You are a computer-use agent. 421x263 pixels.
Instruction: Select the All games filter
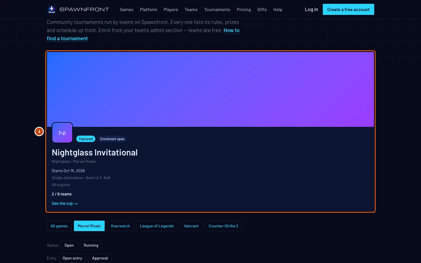[x=59, y=226]
